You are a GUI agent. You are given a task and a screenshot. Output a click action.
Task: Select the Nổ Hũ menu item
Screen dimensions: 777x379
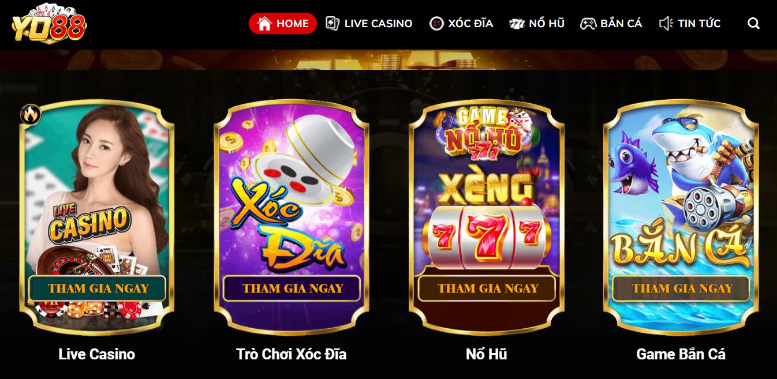(x=537, y=24)
